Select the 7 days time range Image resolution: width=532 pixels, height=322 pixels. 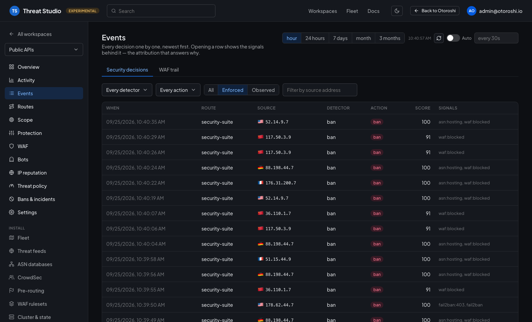click(340, 38)
